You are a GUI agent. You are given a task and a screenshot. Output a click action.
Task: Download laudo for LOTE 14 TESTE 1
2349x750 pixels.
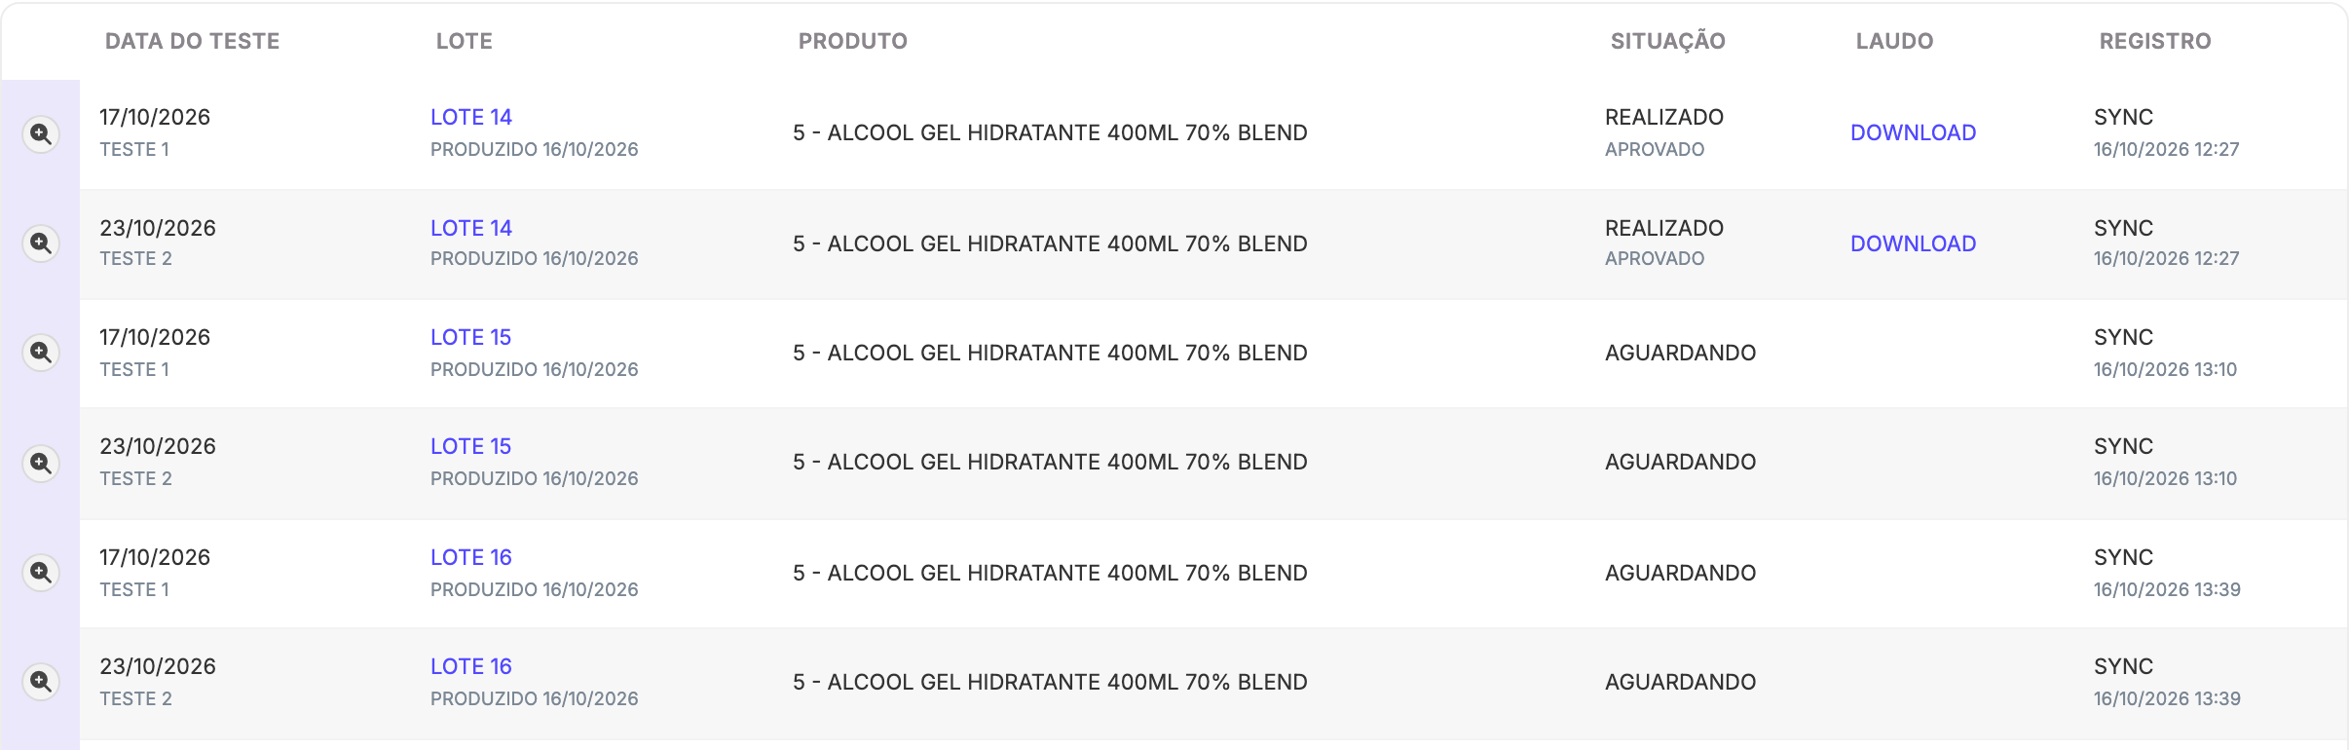(x=1913, y=132)
